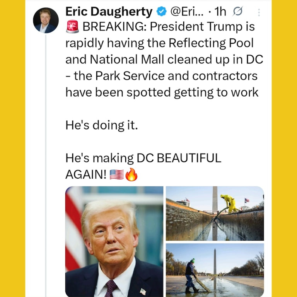
Task: Open photo of worker in yellow suit
Action: click(215, 213)
